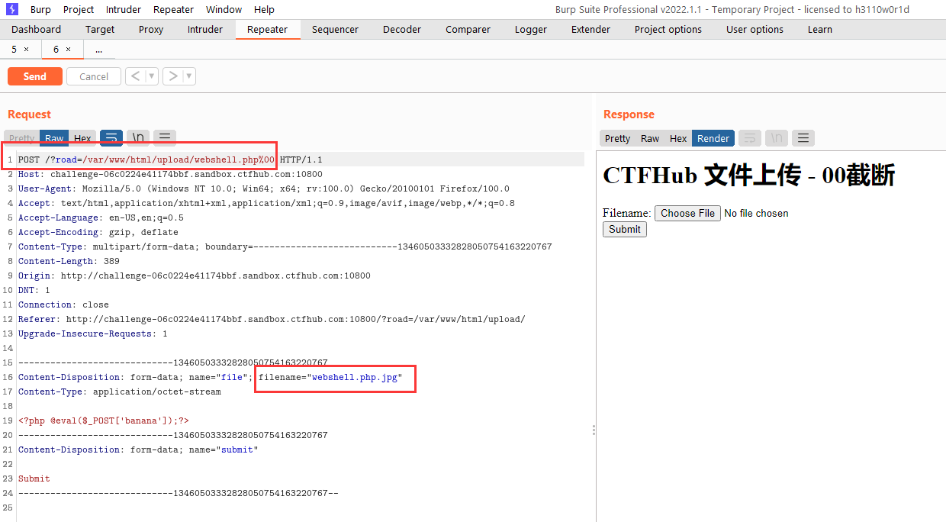The width and height of the screenshot is (946, 522).
Task: Toggle word wrap icon in Response panel
Action: tap(750, 138)
